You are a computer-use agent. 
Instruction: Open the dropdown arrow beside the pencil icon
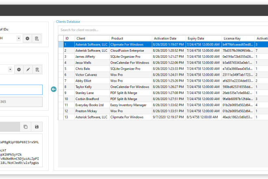(10, 70)
